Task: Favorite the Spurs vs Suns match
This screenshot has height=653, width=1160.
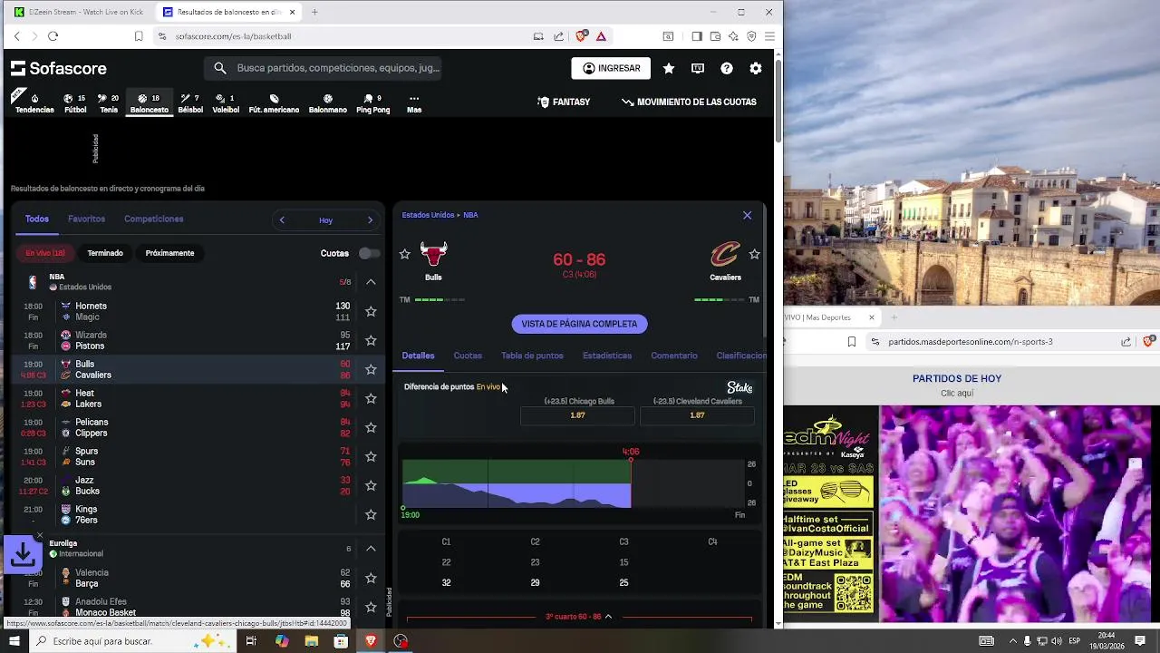Action: (x=371, y=457)
